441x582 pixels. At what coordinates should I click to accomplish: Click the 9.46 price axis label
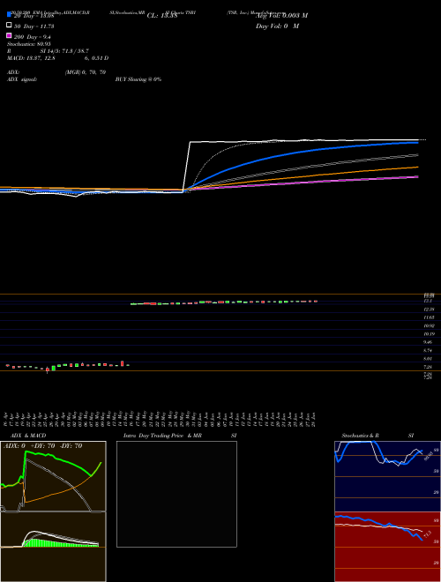[x=430, y=342]
